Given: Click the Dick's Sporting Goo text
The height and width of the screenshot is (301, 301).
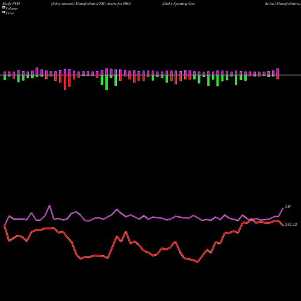Looking at the screenshot, I should (178, 4).
